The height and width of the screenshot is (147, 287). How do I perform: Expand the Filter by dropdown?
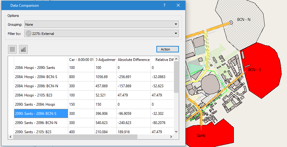pyautogui.click(x=176, y=34)
